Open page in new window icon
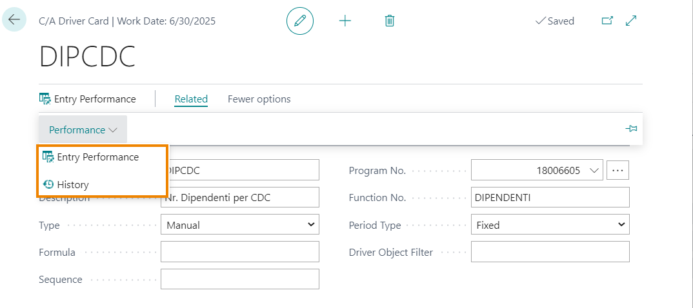The height and width of the screenshot is (308, 693). pyautogui.click(x=607, y=21)
